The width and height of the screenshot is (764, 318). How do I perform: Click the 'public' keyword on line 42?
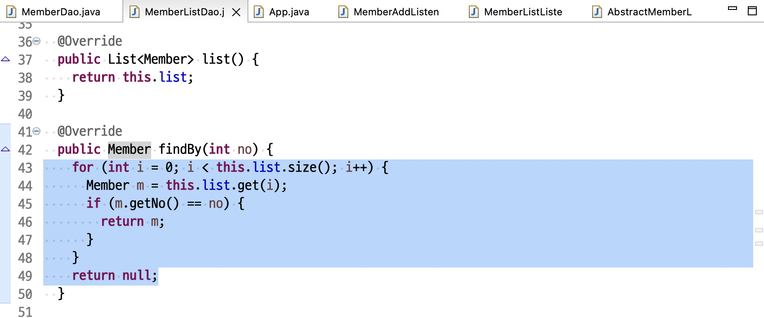tap(79, 150)
